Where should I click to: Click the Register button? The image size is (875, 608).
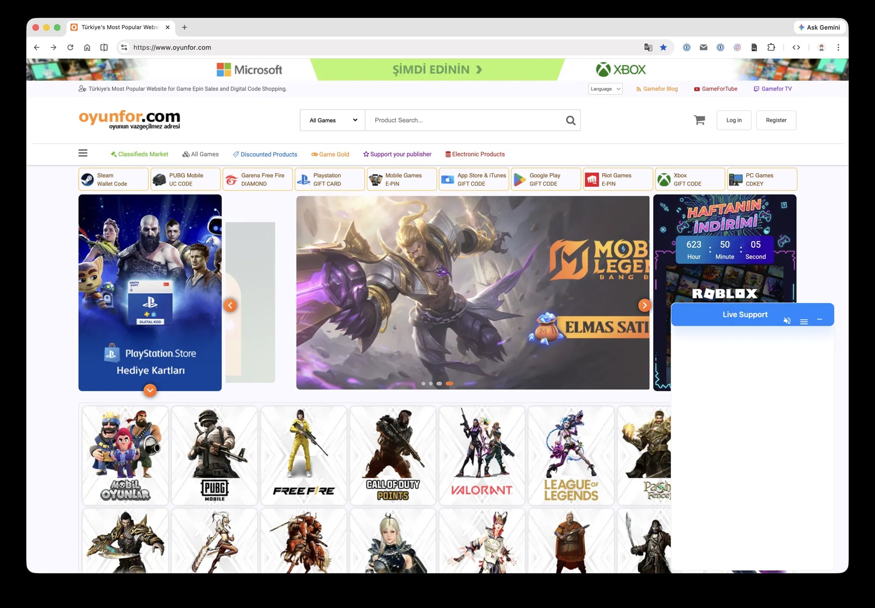tap(776, 120)
